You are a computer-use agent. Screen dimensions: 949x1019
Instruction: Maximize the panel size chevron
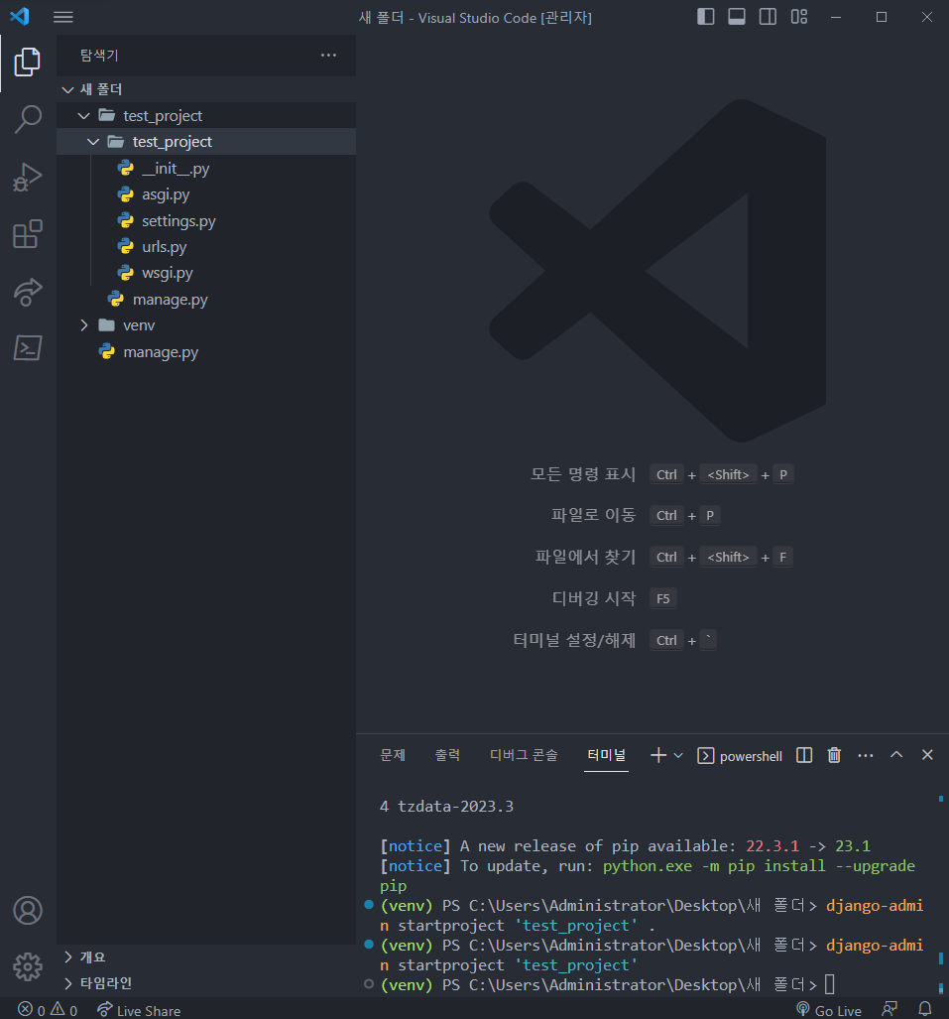[896, 754]
